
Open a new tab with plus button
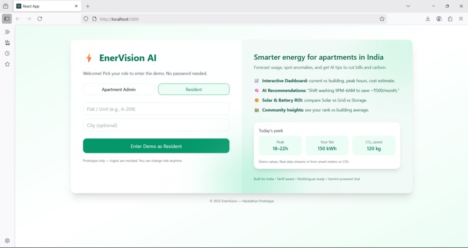(88, 6)
